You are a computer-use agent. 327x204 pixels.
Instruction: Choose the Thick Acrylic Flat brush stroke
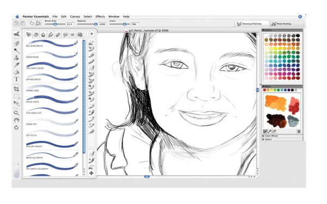pos(52,111)
